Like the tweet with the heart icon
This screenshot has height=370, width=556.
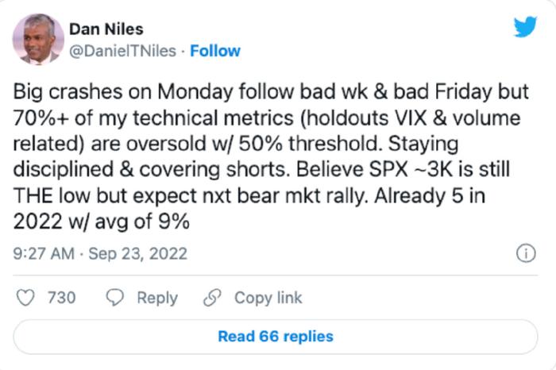coord(25,298)
